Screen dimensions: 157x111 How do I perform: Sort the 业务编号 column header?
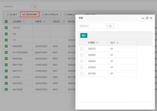(x=24, y=21)
